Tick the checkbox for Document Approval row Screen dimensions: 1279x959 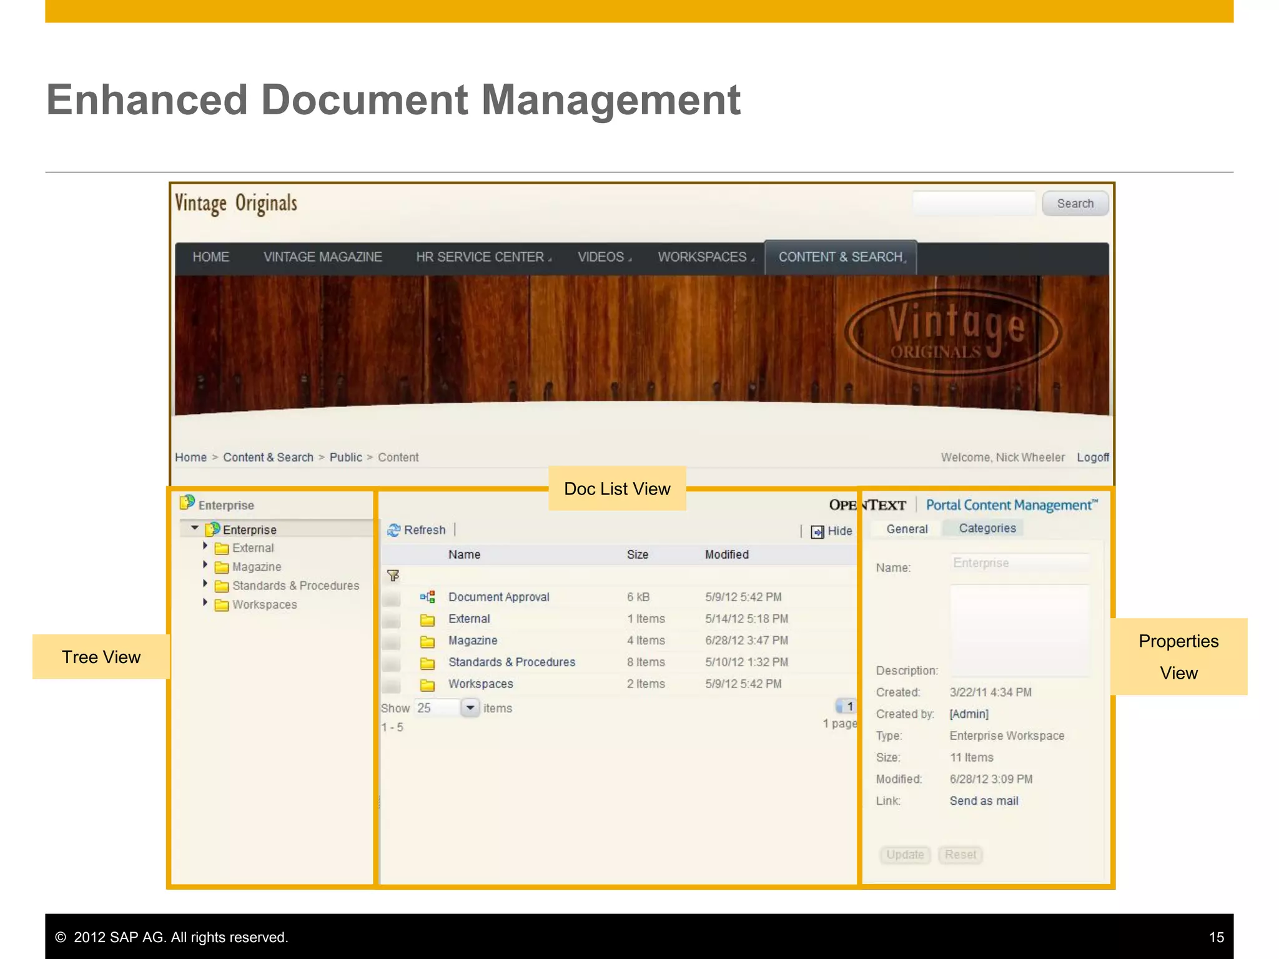tap(392, 599)
